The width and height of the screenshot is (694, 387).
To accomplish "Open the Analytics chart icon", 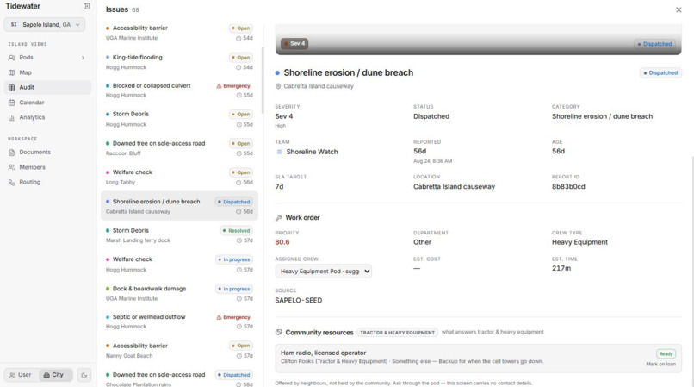I will coord(11,117).
